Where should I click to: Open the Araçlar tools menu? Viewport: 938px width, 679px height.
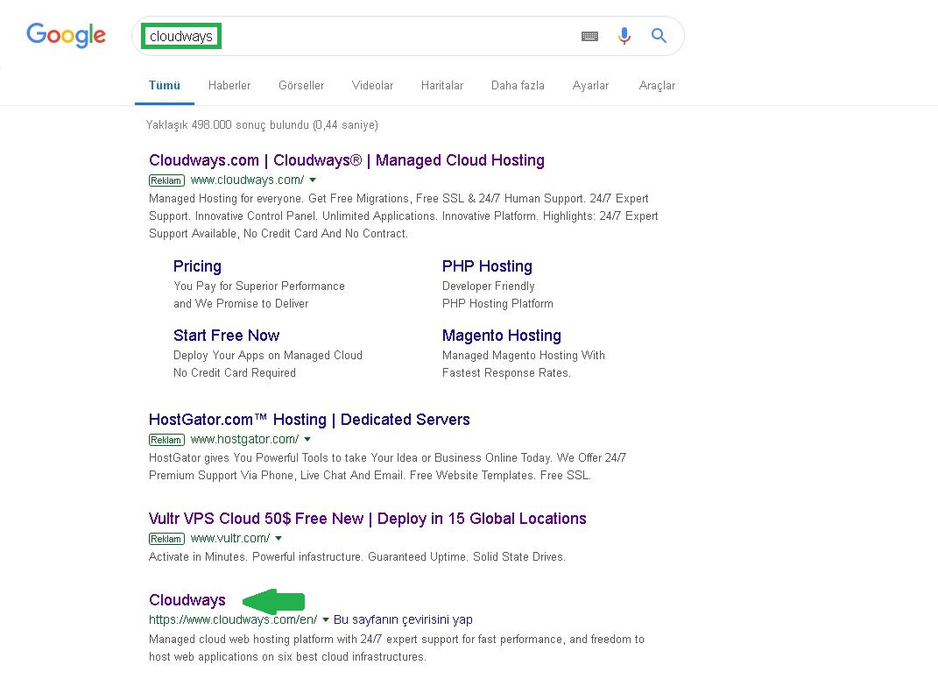pos(657,86)
